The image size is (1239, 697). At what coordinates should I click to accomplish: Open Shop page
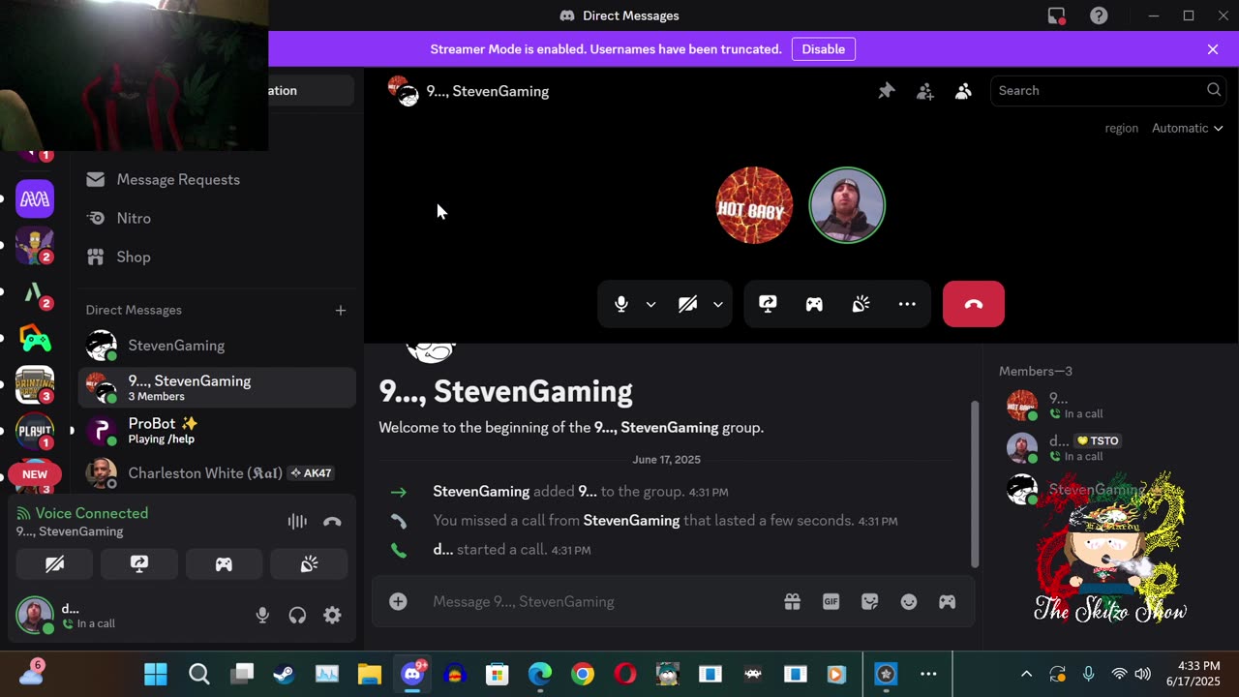click(x=217, y=257)
